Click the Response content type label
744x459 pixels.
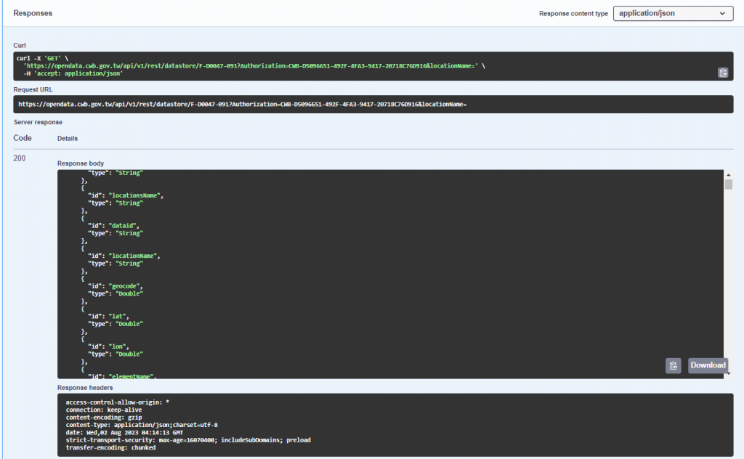[573, 13]
